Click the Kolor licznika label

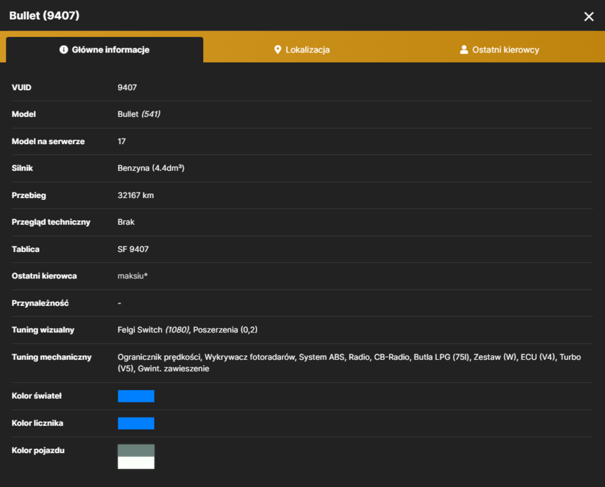[x=38, y=423]
